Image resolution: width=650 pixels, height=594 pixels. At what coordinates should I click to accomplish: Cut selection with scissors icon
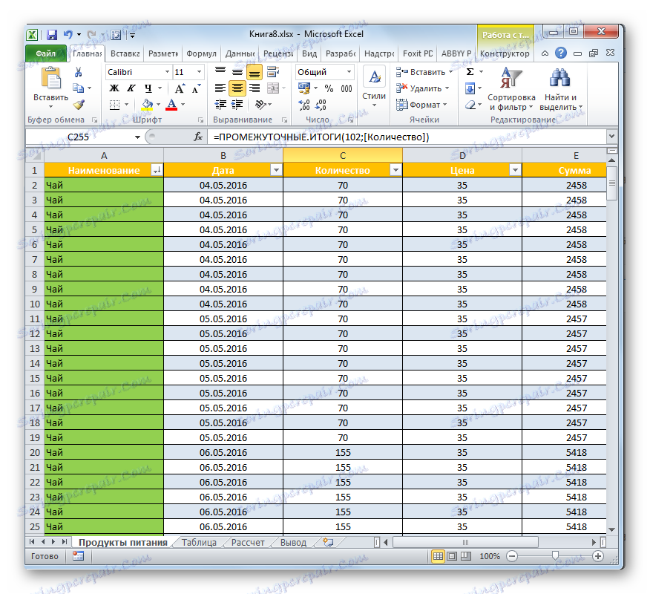coord(79,72)
